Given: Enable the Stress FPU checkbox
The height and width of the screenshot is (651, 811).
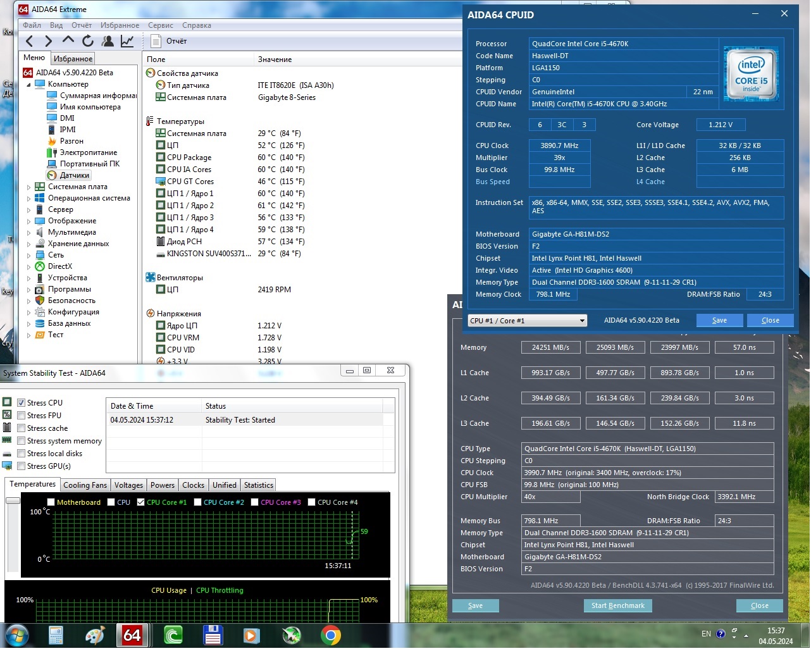Looking at the screenshot, I should click(22, 416).
